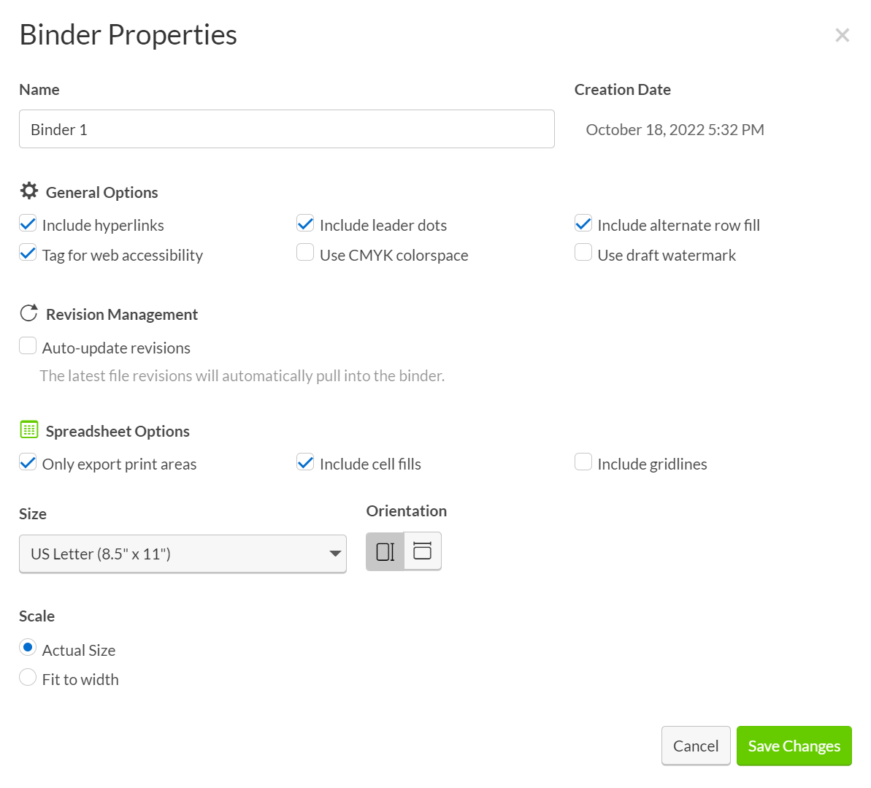
Task: Enable Auto-update revisions
Action: point(27,345)
